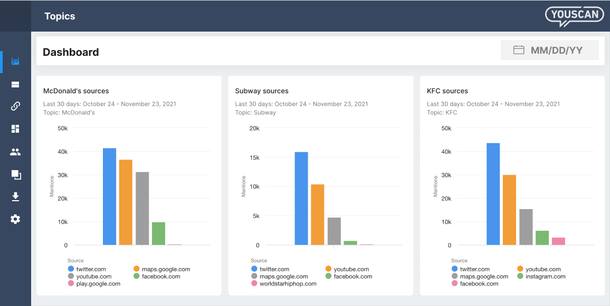Click orange youtube bar in KFC chart
The image size is (610, 306).
point(509,210)
